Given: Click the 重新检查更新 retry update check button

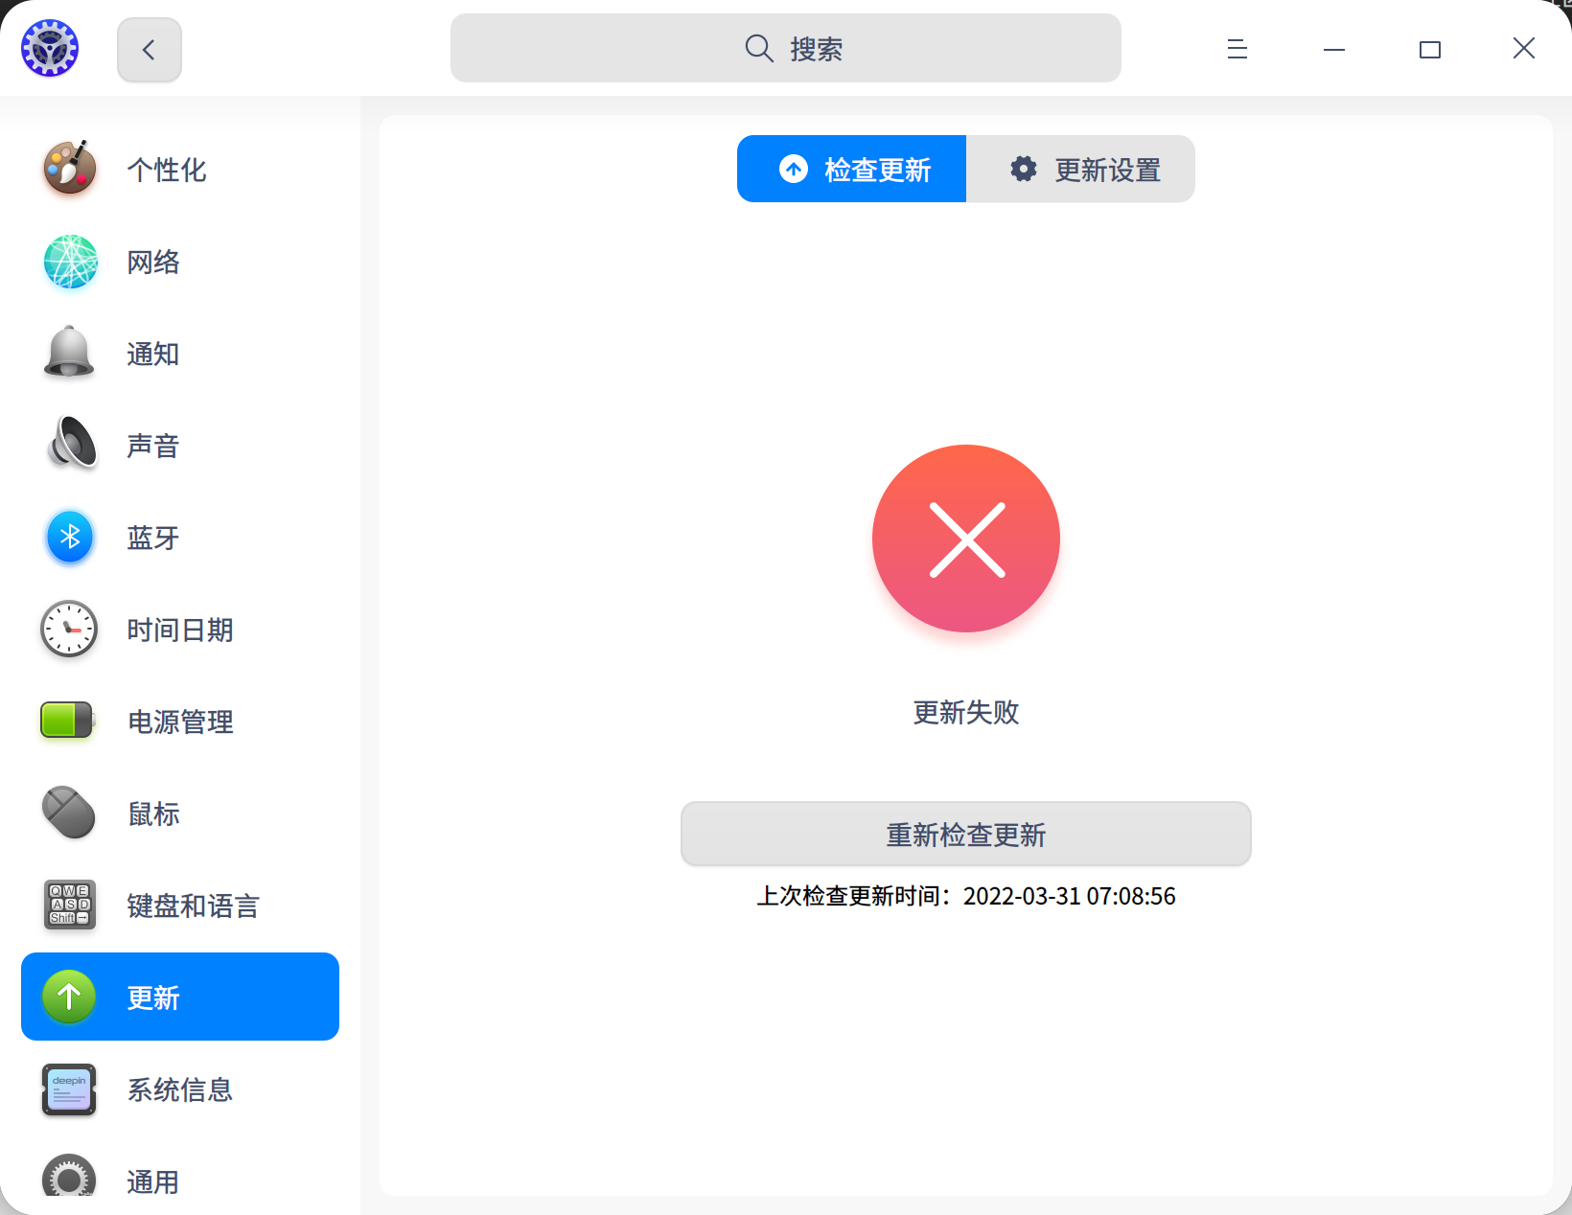Looking at the screenshot, I should click(965, 834).
